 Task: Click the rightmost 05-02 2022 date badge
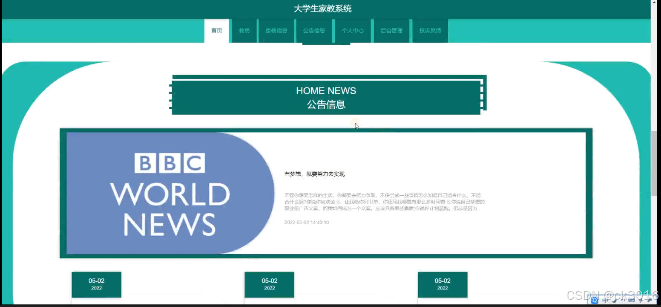(443, 284)
